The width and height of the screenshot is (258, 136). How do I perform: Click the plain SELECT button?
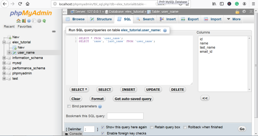tap(105, 90)
